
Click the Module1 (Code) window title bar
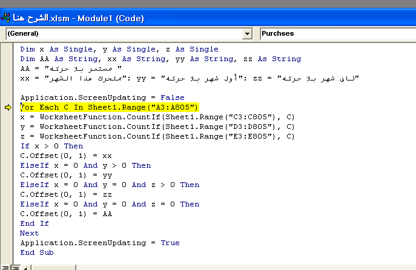point(182,17)
